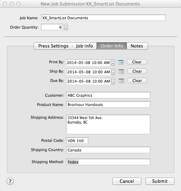Adjust the Due By date stepper

(113, 81)
